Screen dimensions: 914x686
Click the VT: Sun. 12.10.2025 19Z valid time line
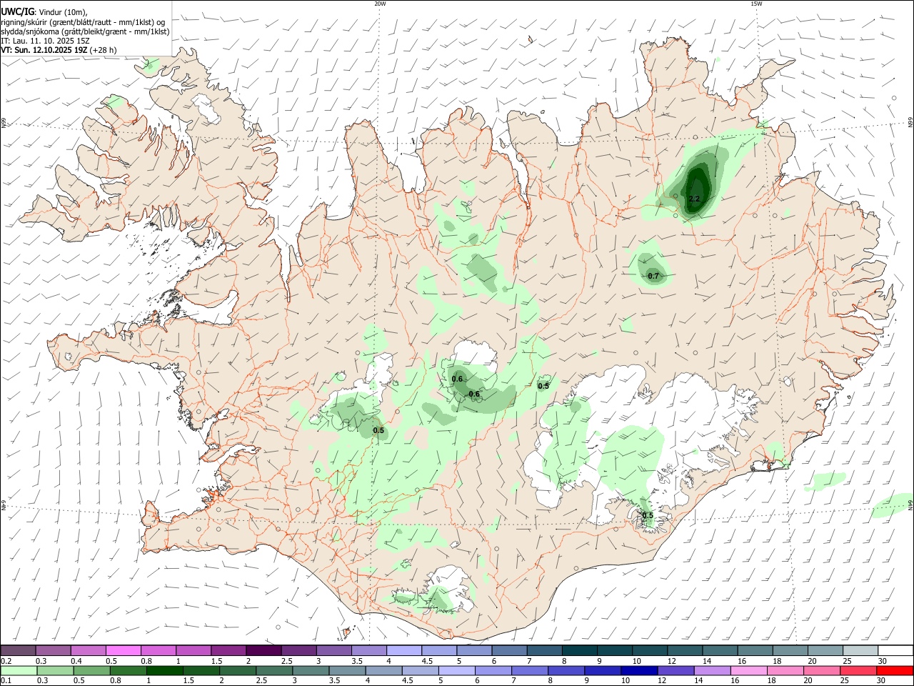pyautogui.click(x=59, y=50)
